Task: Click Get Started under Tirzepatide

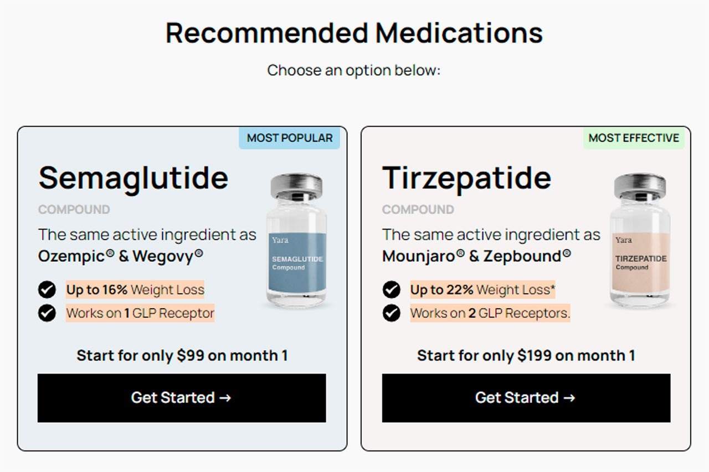Action: (x=526, y=398)
